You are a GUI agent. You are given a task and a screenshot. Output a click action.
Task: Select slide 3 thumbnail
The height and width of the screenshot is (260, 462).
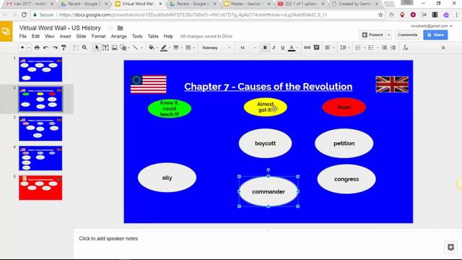(40, 129)
